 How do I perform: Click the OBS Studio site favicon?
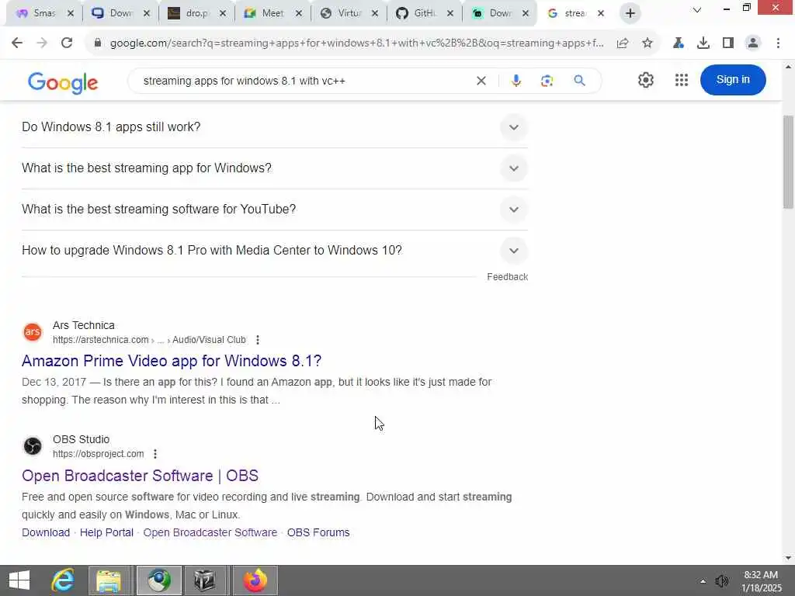[x=33, y=446]
